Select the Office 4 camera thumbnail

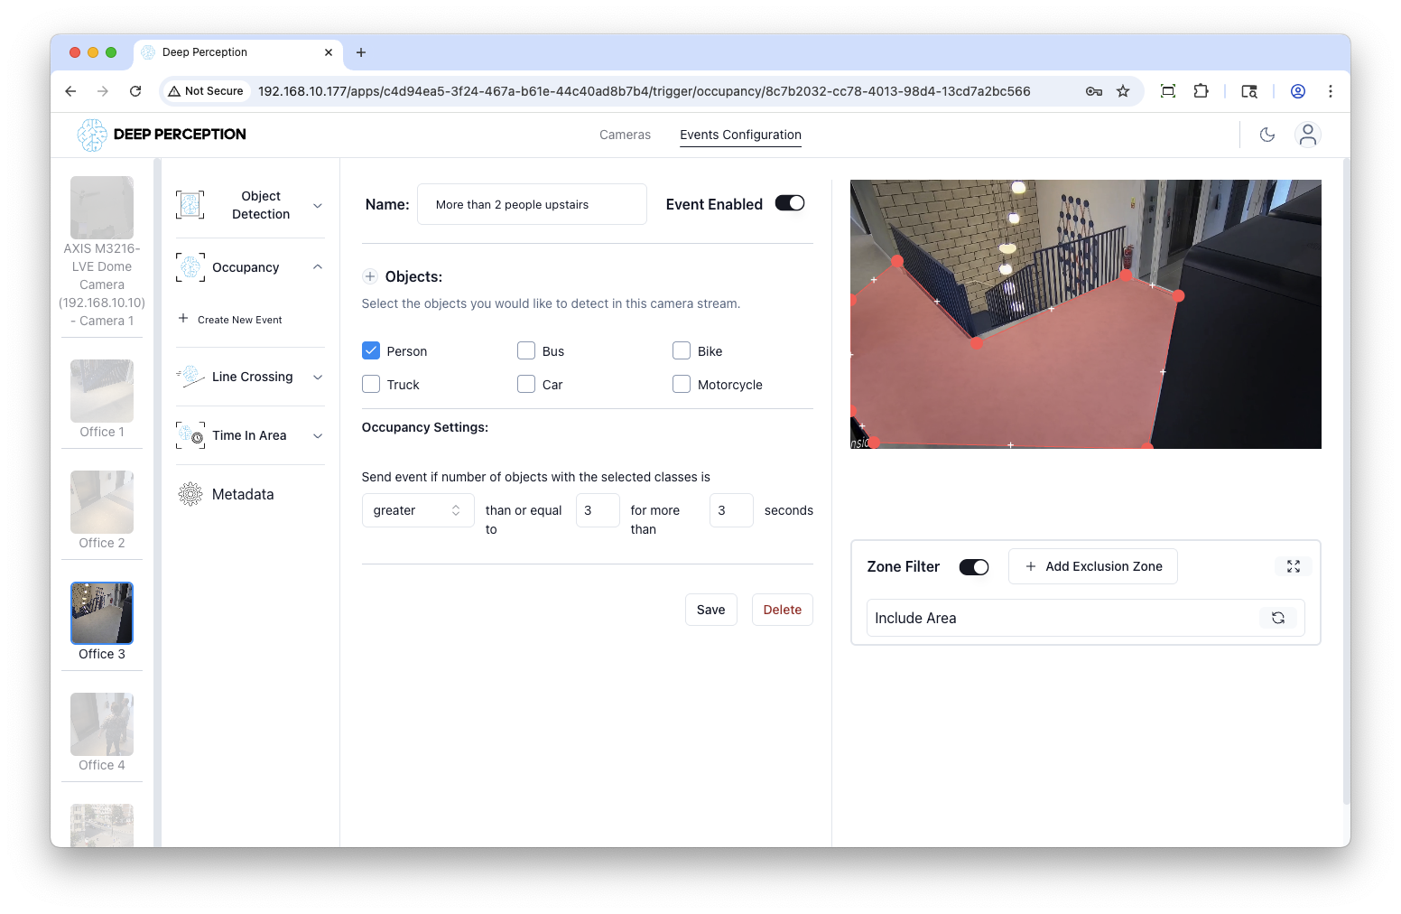coord(102,724)
